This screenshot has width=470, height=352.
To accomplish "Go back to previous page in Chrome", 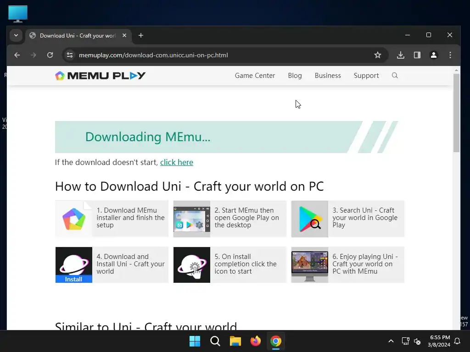I will 17,55.
